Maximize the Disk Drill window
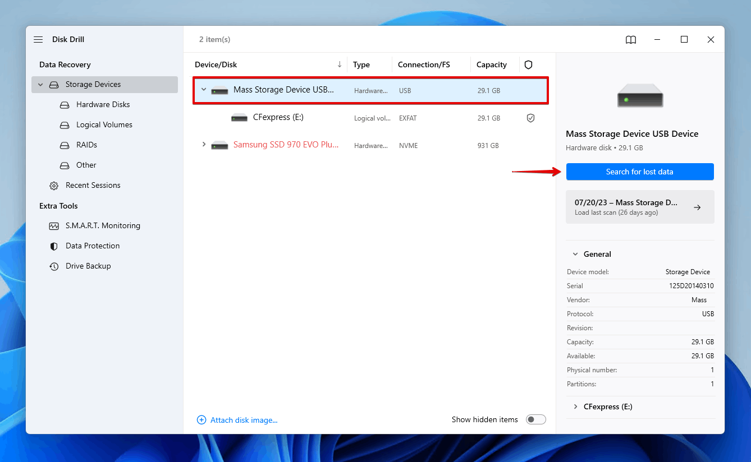The image size is (751, 462). [684, 39]
